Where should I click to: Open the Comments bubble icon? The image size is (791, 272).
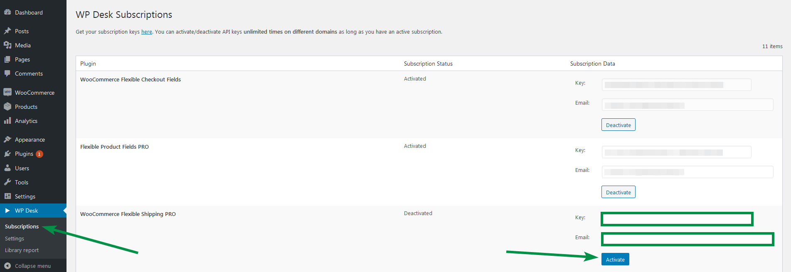7,73
